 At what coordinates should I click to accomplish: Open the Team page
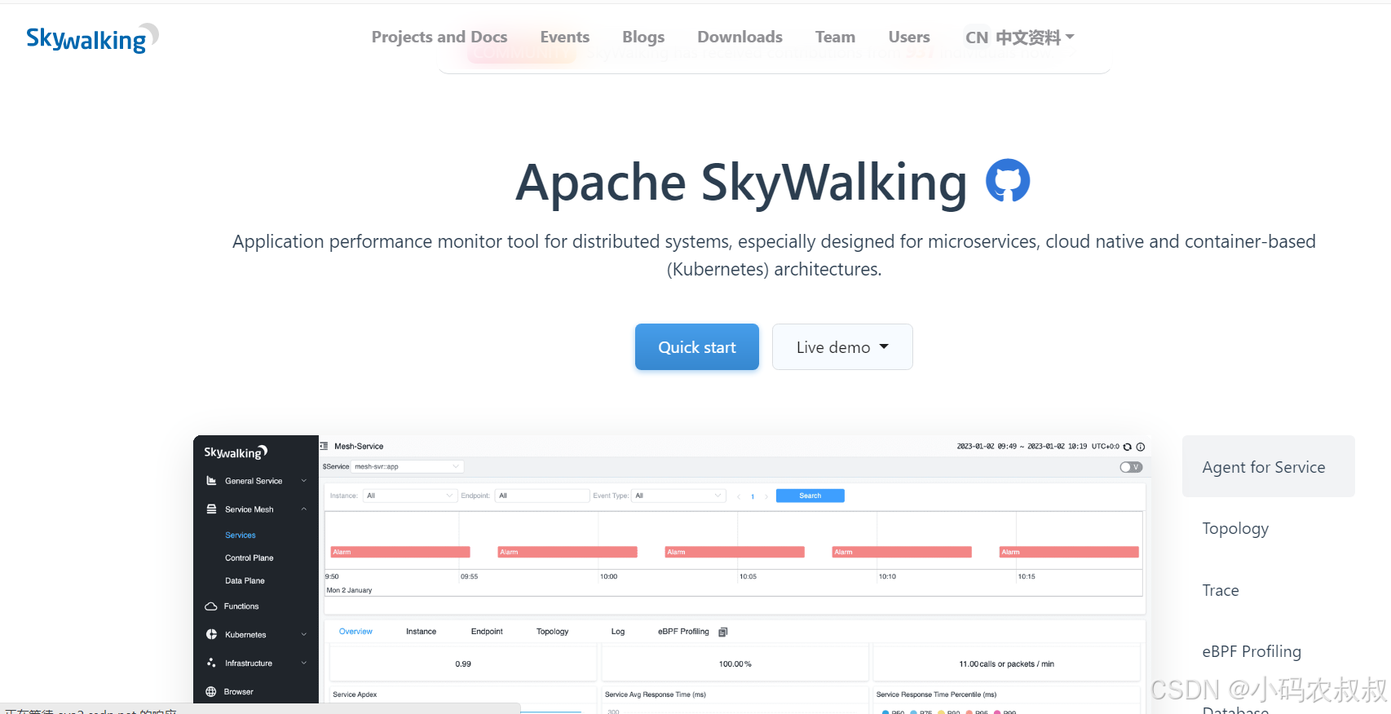pyautogui.click(x=835, y=37)
